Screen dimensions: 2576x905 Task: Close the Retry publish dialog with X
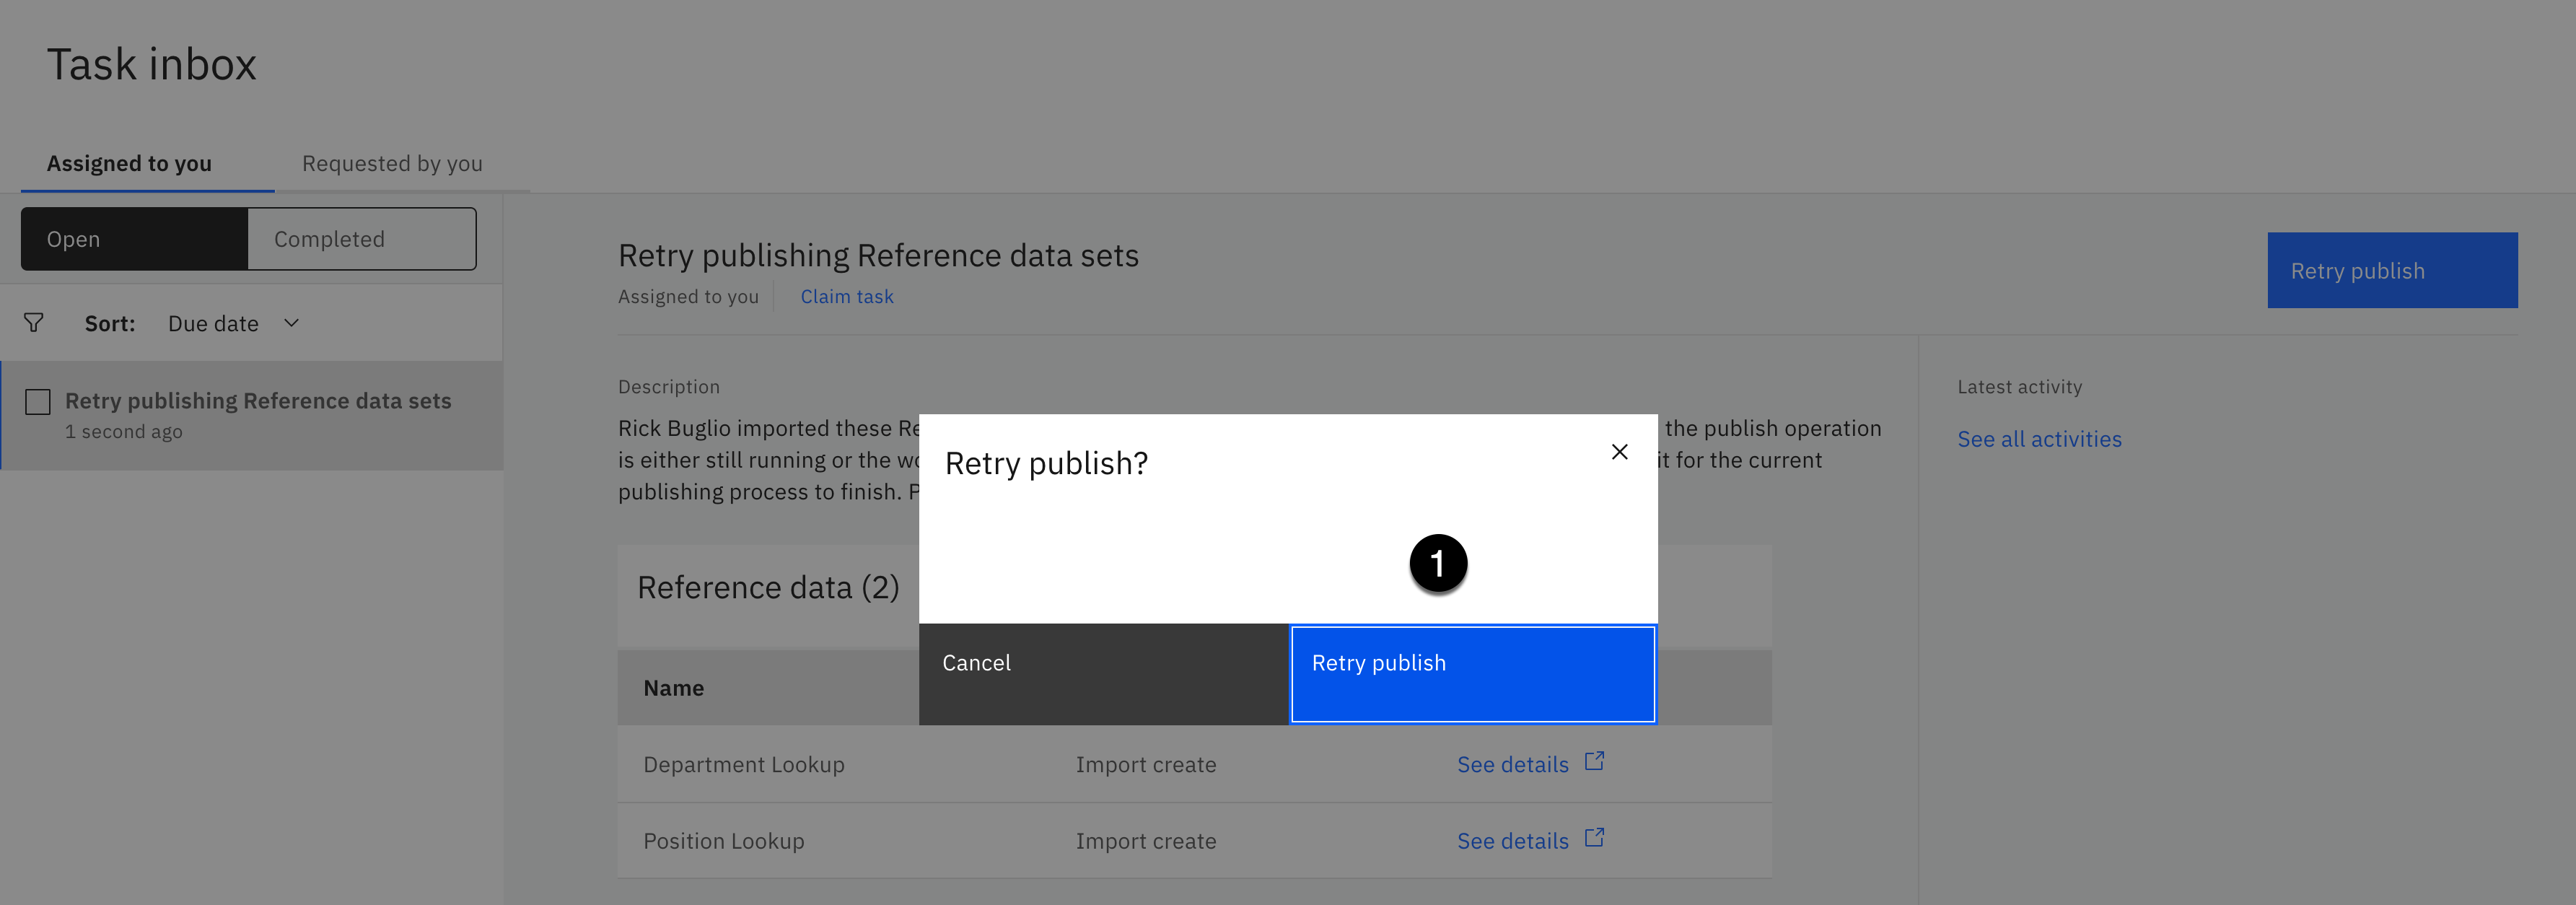pyautogui.click(x=1619, y=452)
